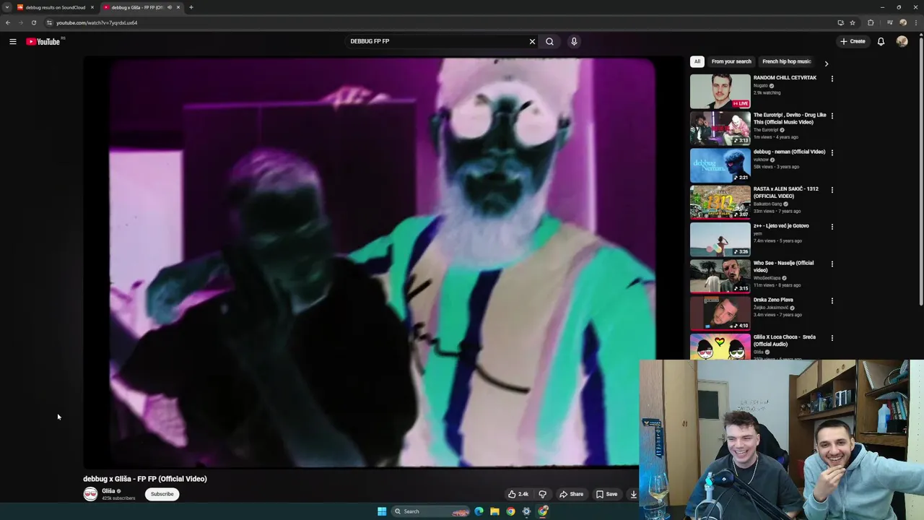
Task: Open YouTube notifications bell
Action: (x=881, y=41)
